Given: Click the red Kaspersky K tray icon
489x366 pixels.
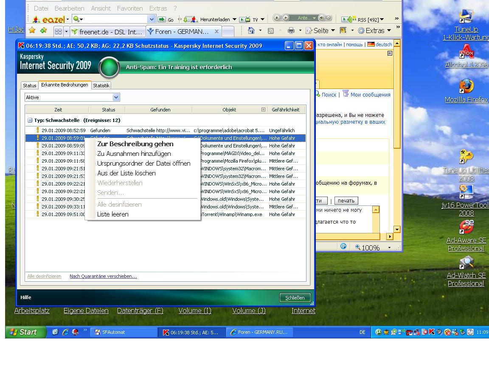Looking at the screenshot, I should pyautogui.click(x=432, y=332).
